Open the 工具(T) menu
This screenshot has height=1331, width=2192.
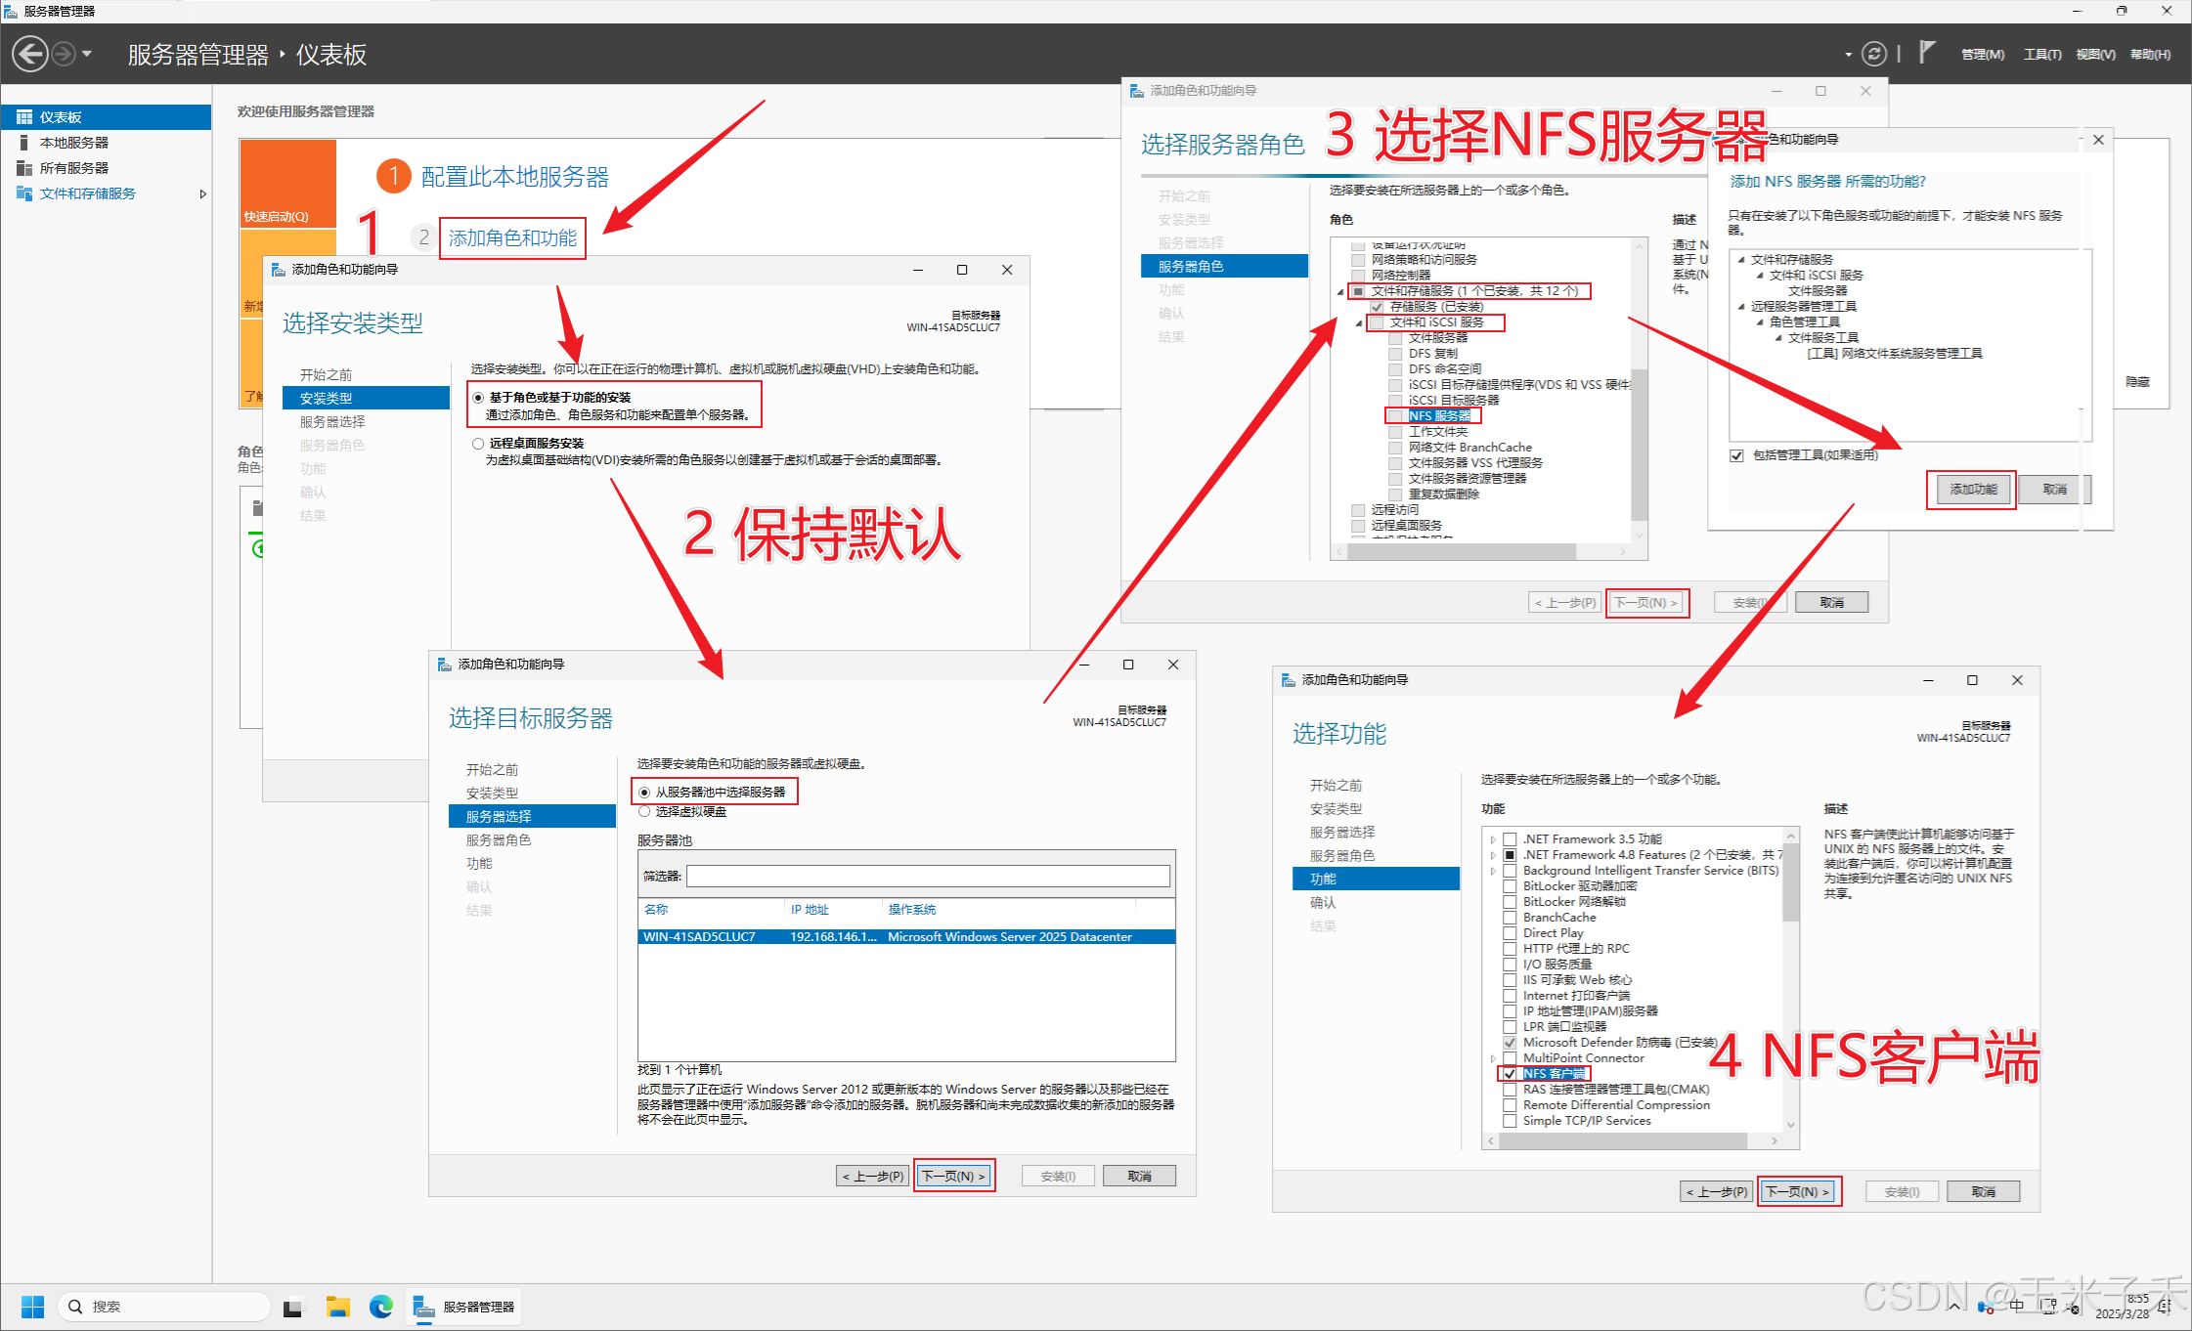[2041, 55]
